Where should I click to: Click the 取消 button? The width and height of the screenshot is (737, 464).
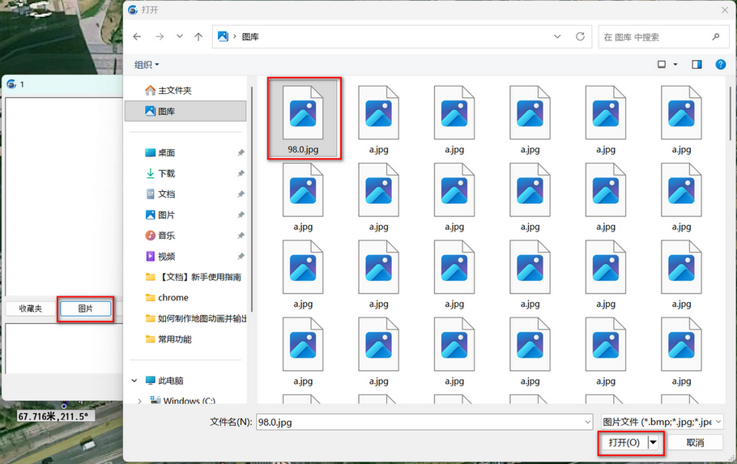click(695, 442)
